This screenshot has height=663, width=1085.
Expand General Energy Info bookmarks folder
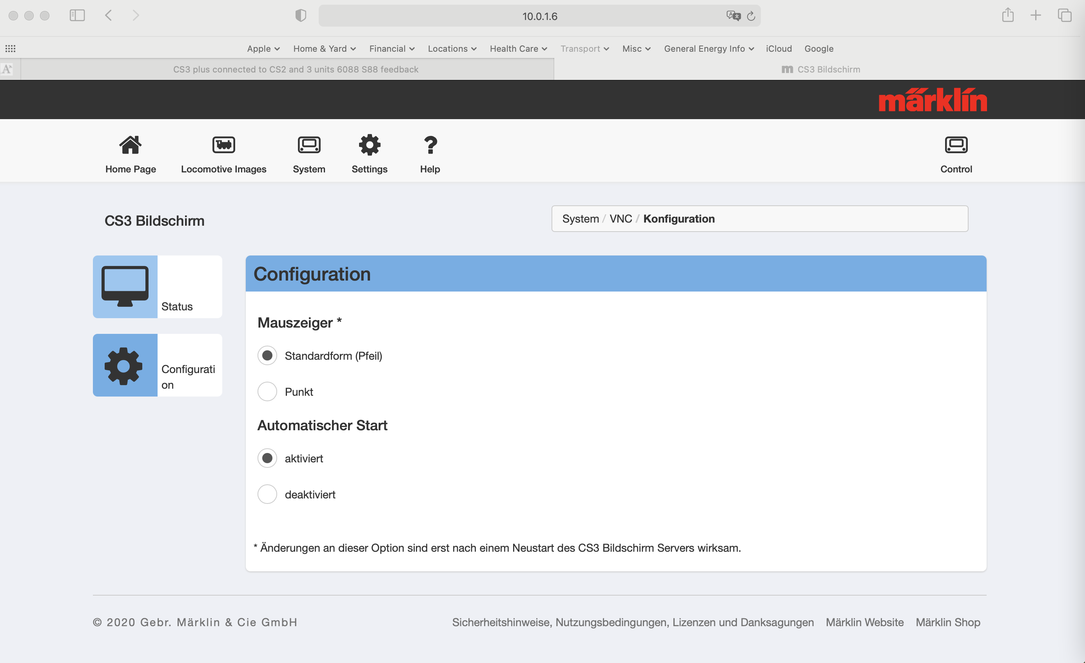[x=709, y=49]
